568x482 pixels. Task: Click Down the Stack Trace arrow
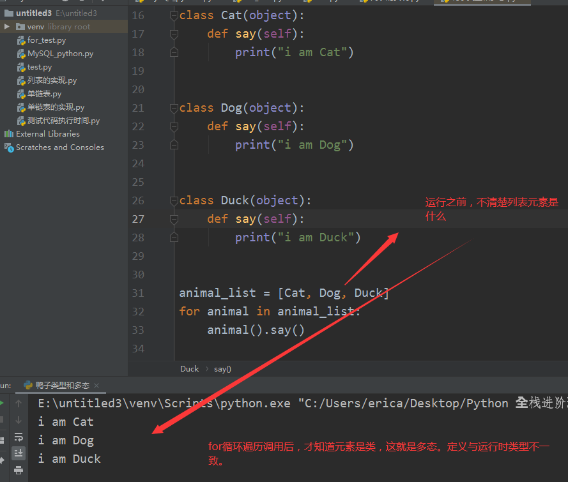[19, 420]
